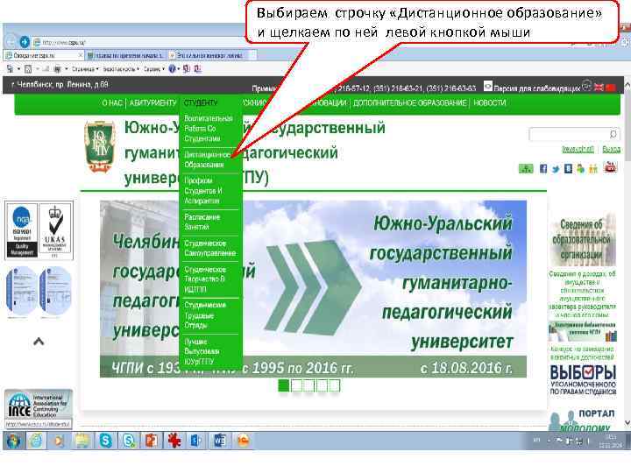Screen dimensions: 631x473
Task: Switch language via red Chinese flag icon
Action: tap(611, 87)
